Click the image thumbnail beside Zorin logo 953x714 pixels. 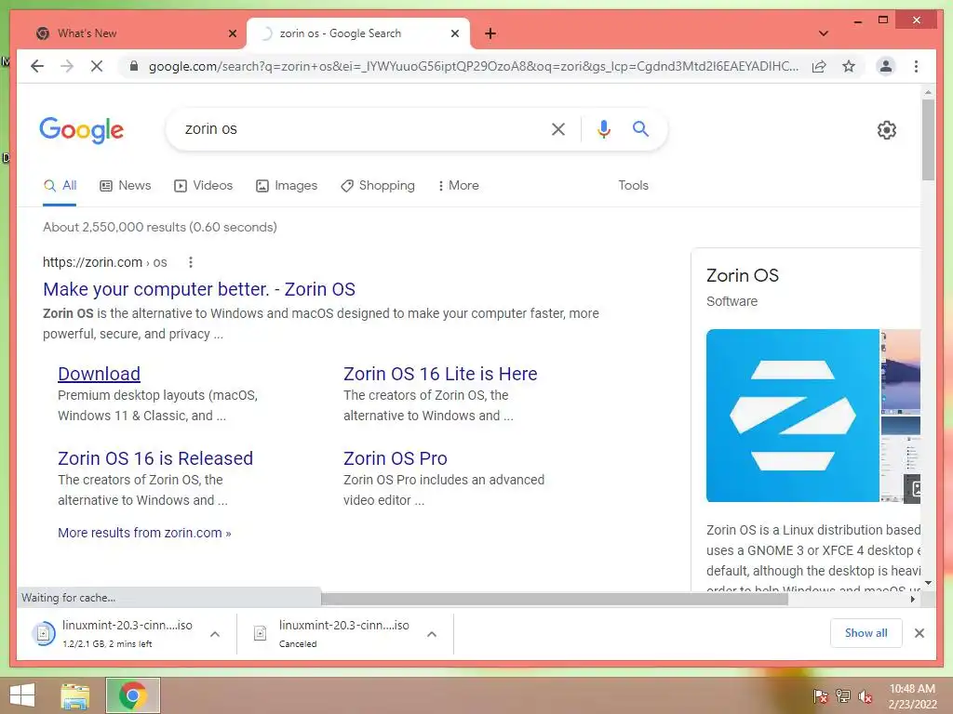[x=900, y=370]
